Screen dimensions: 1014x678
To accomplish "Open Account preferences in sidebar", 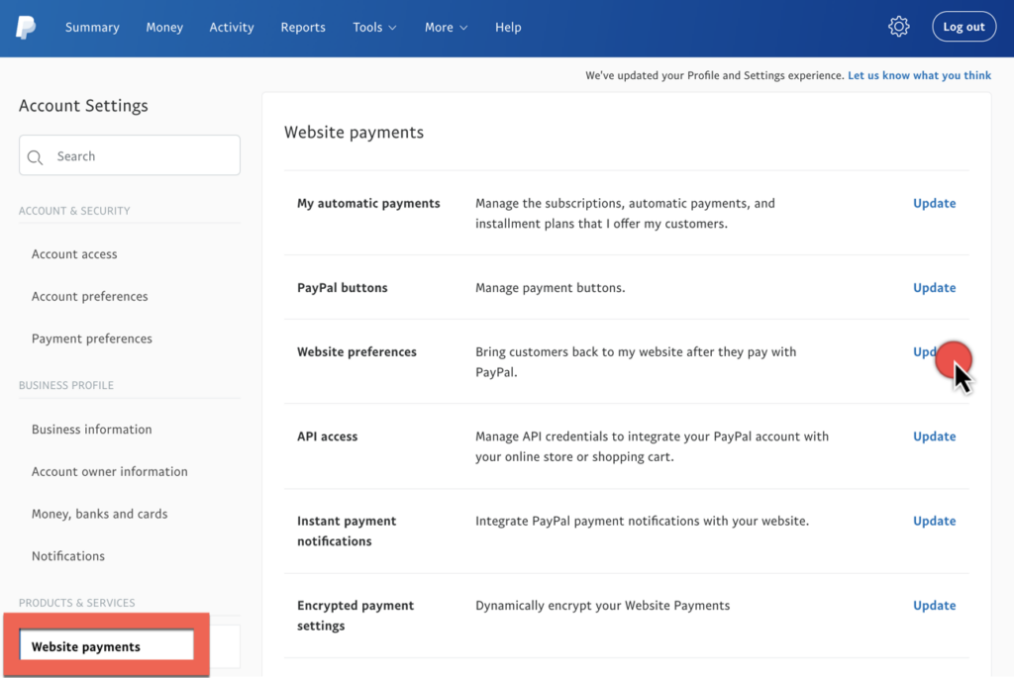I will 90,296.
